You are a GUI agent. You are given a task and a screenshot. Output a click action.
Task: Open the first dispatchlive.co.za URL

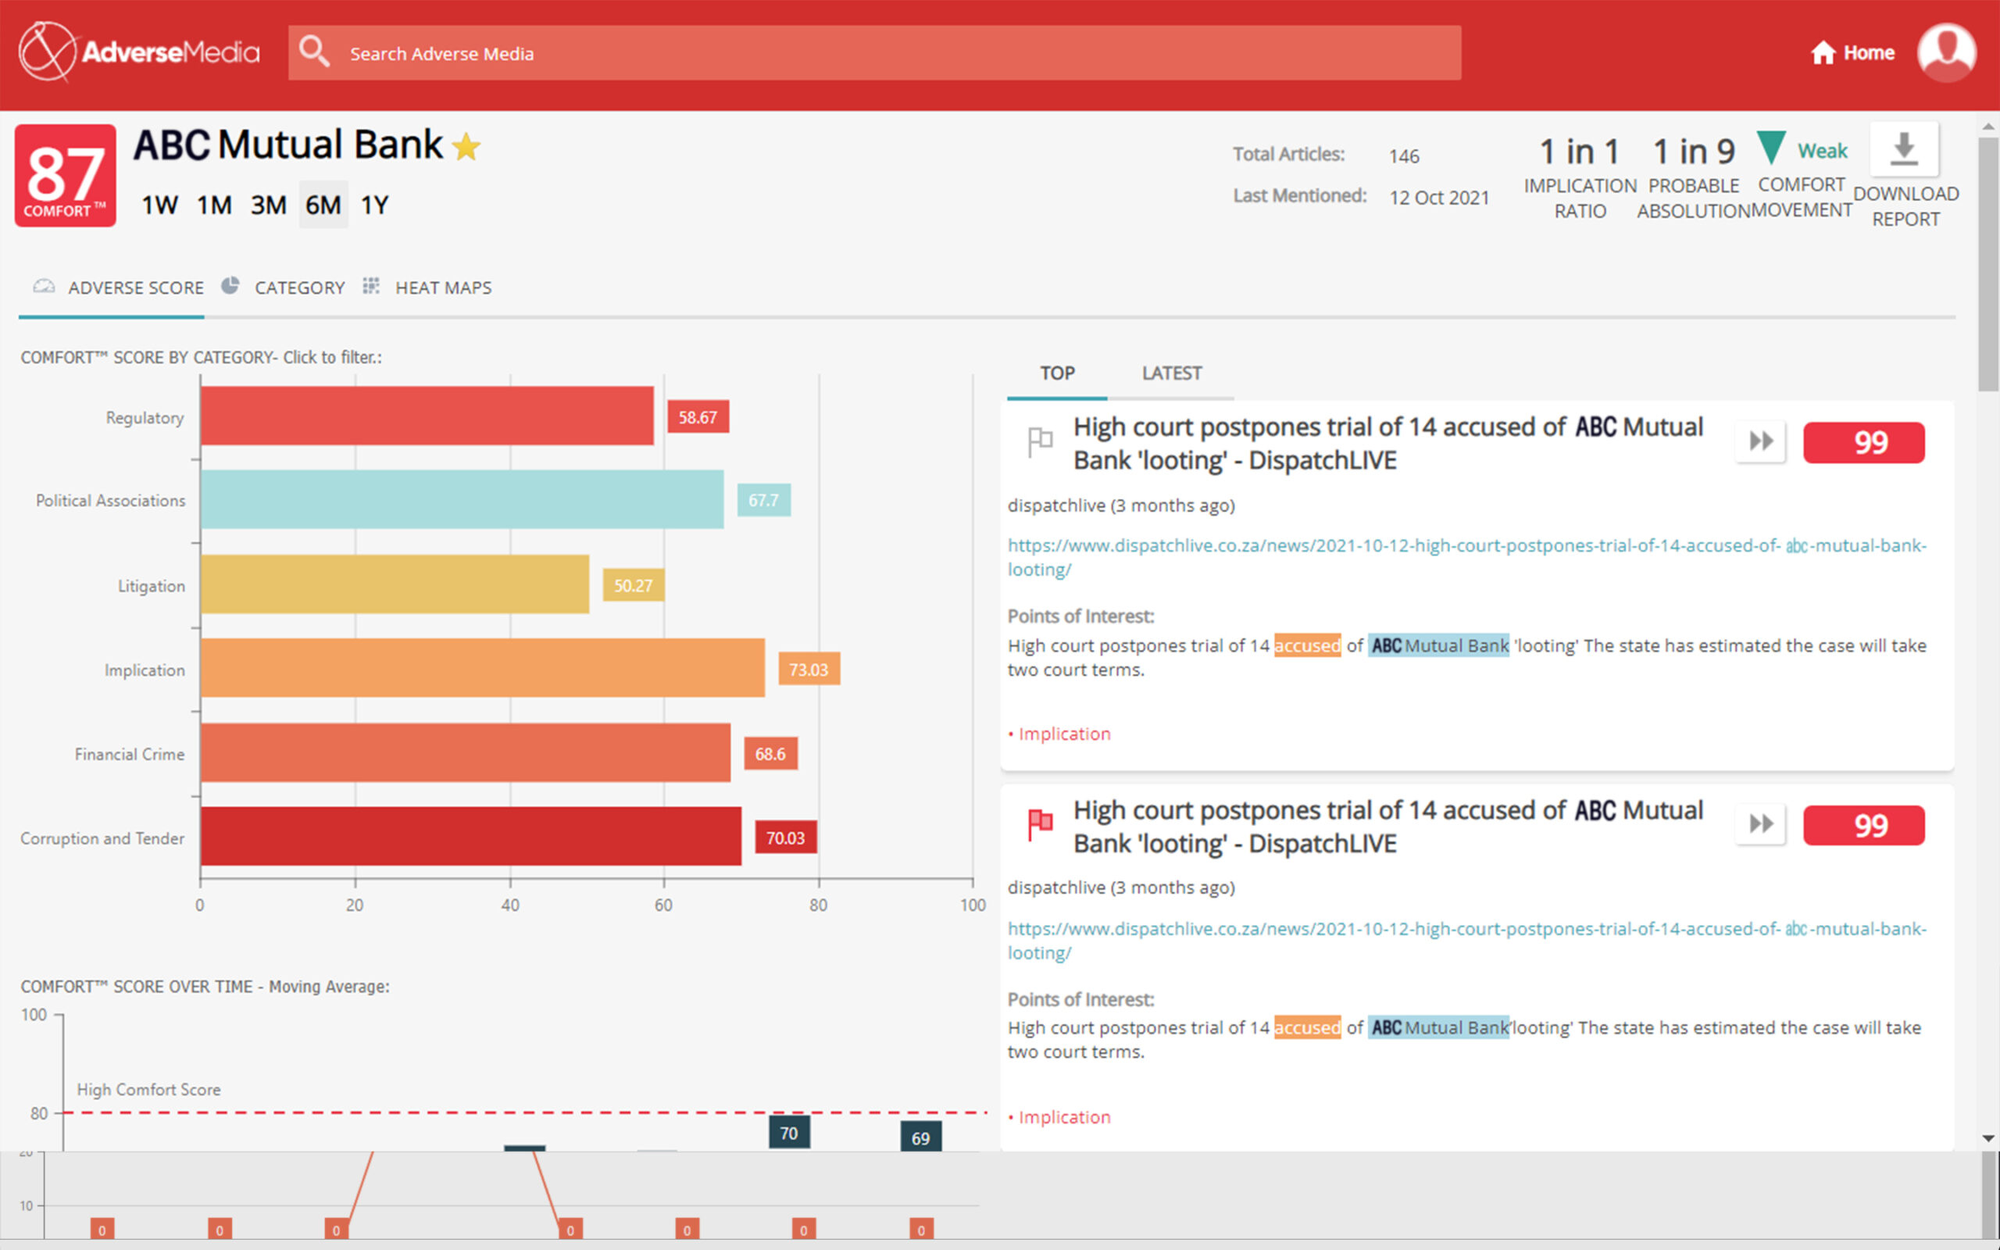pyautogui.click(x=1467, y=557)
